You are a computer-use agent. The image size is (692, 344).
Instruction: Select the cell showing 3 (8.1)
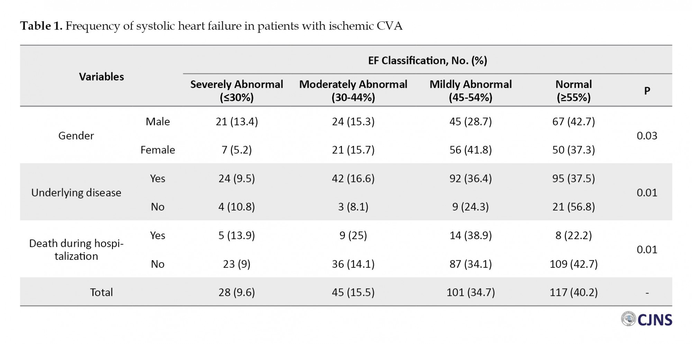click(353, 207)
